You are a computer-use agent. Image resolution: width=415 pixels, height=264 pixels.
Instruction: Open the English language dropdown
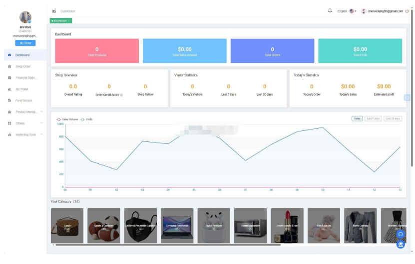(346, 11)
